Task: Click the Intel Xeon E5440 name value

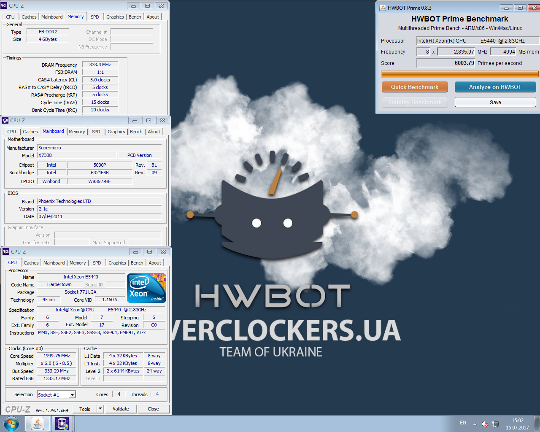Action: 81,277
